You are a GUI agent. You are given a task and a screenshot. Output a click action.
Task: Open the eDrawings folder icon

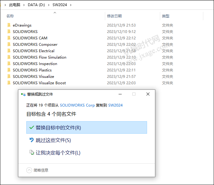point(9,25)
